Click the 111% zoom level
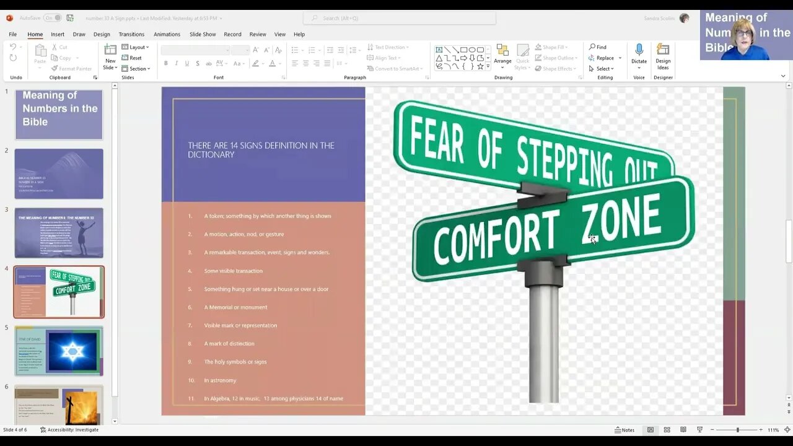This screenshot has width=793, height=446. [773, 430]
